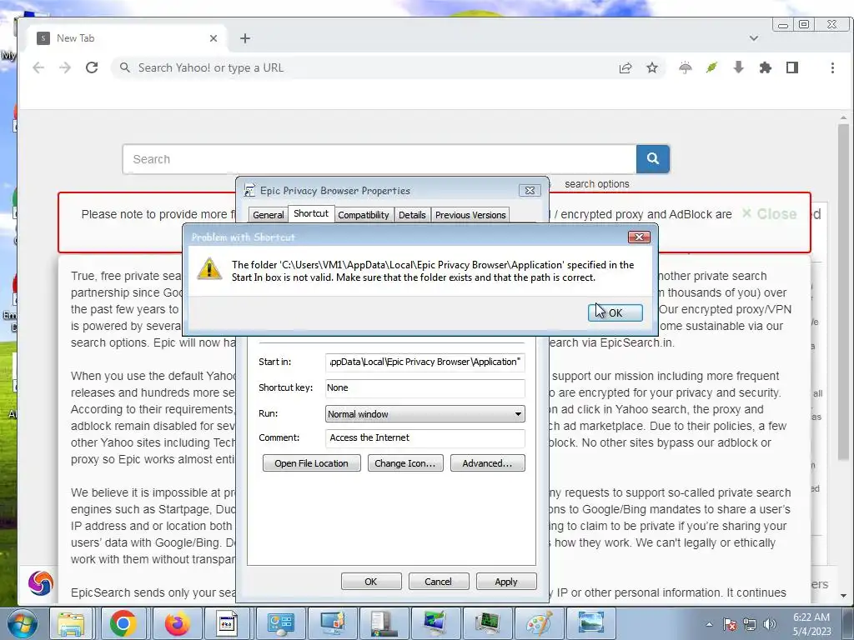The width and height of the screenshot is (854, 640).
Task: Open Advanced shortcut settings
Action: click(x=487, y=463)
